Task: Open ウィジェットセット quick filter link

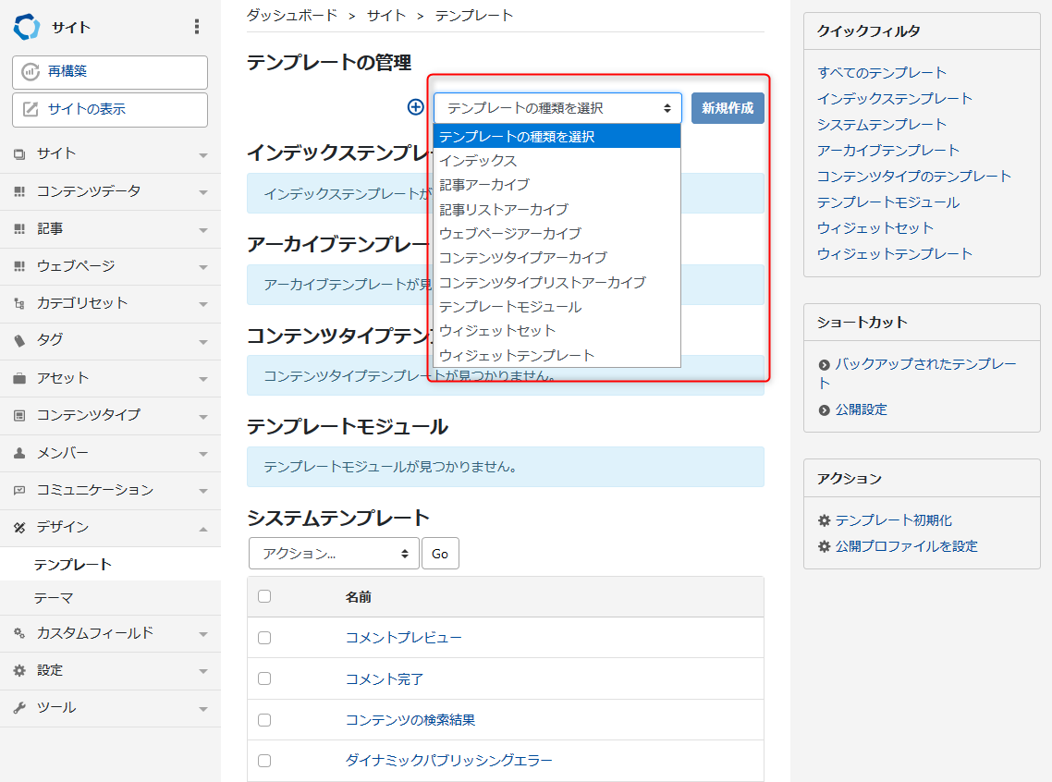Action: click(x=875, y=228)
